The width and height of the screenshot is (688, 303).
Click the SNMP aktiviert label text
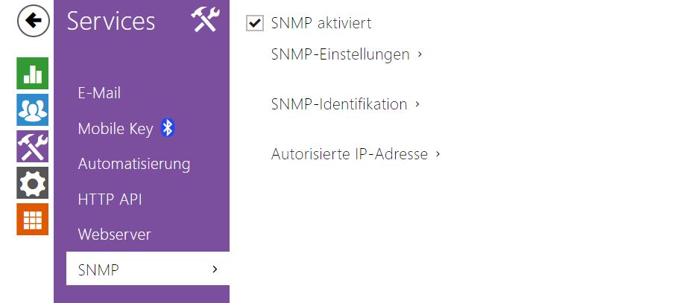click(x=321, y=23)
